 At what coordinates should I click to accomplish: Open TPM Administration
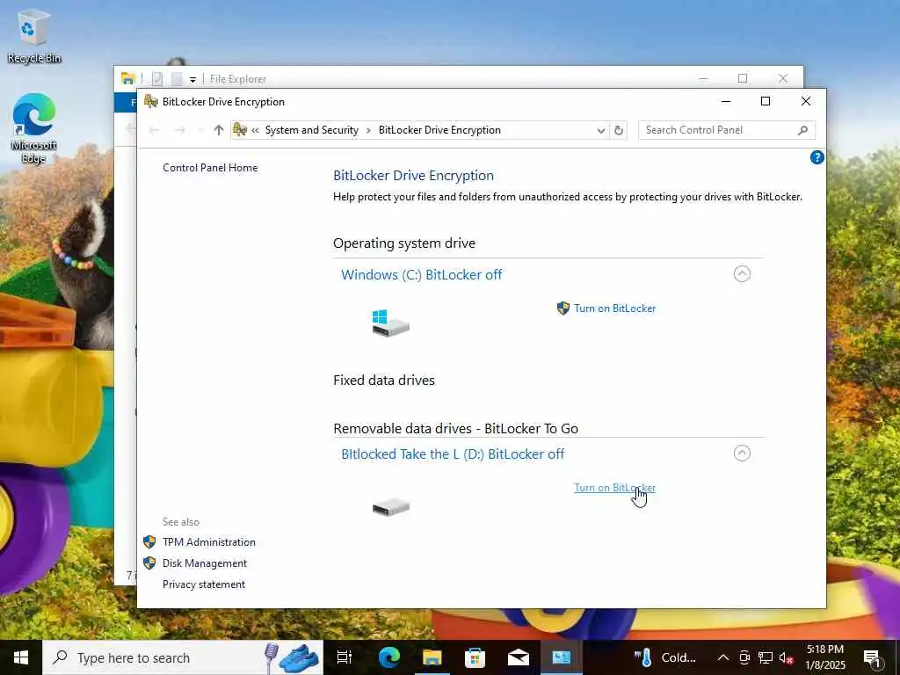209,541
